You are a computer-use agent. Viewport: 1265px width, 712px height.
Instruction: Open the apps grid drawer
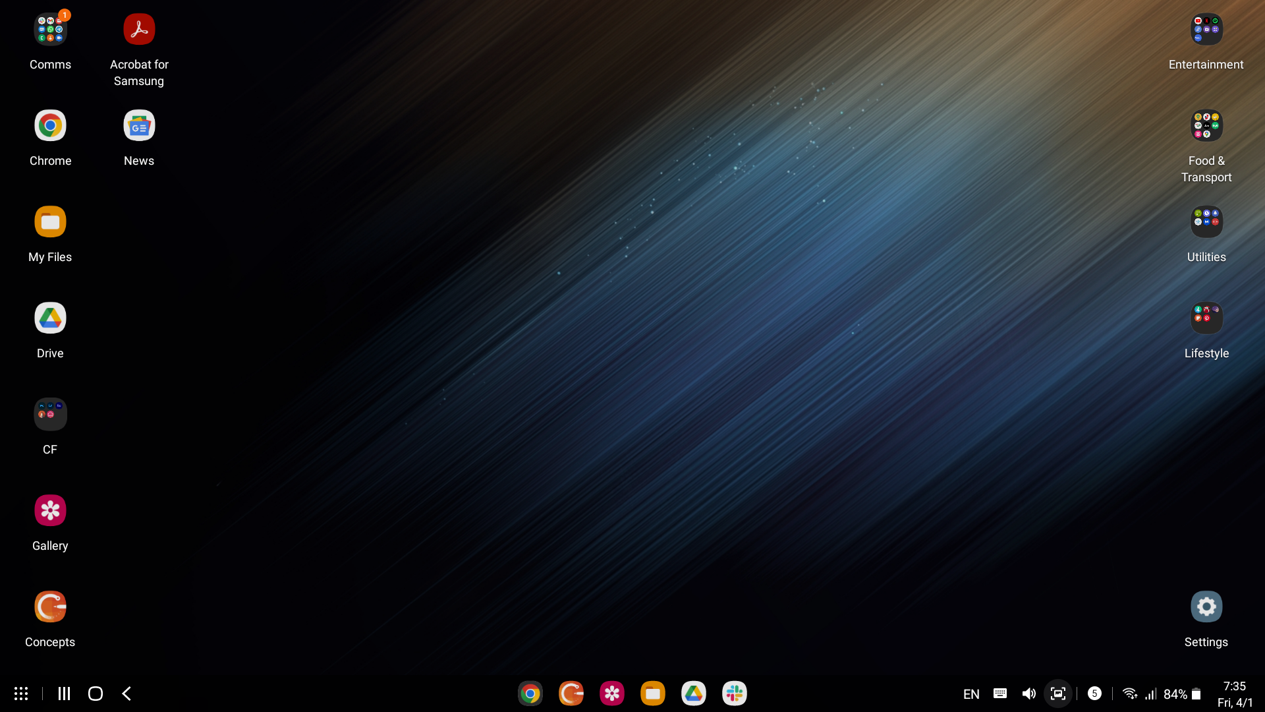click(21, 694)
